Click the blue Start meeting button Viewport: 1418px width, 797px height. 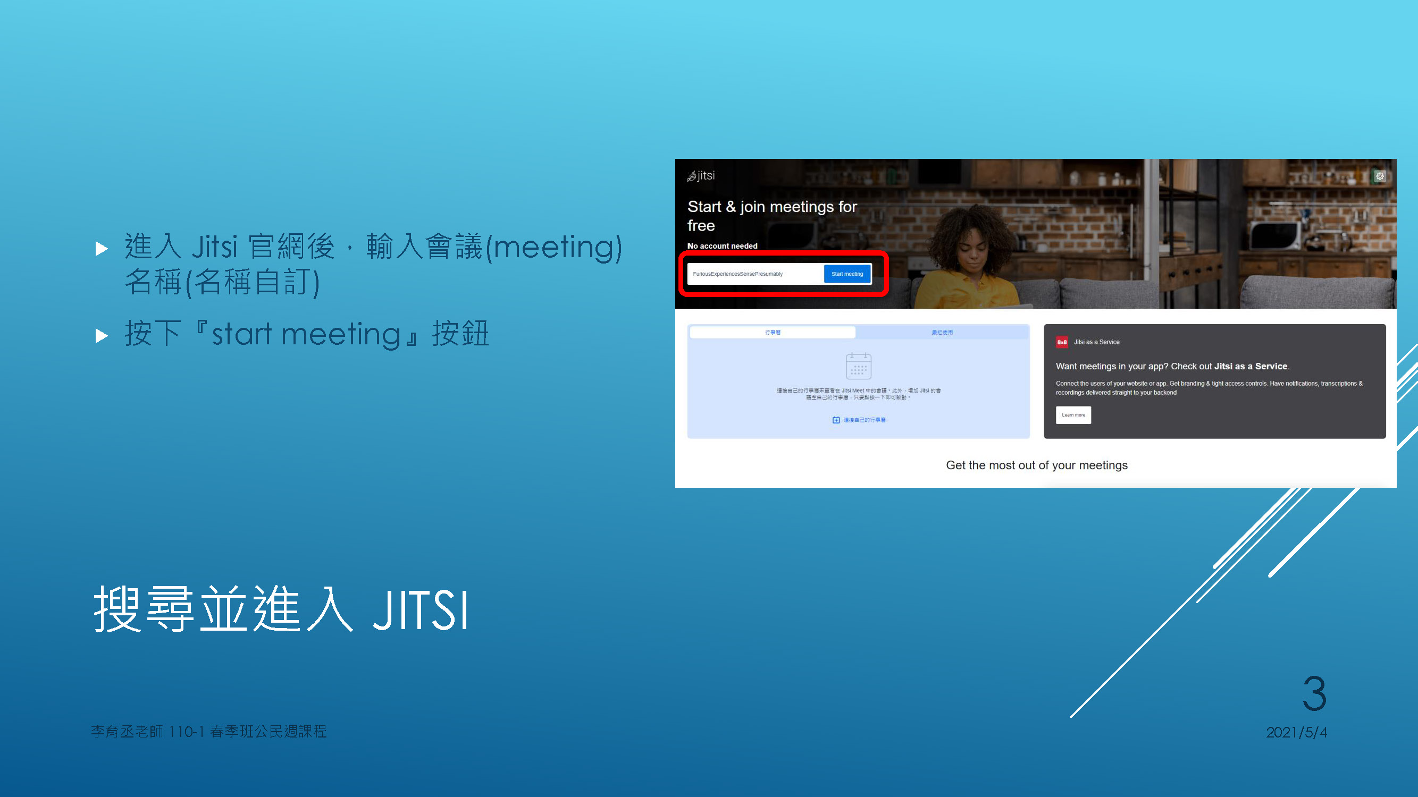847,274
